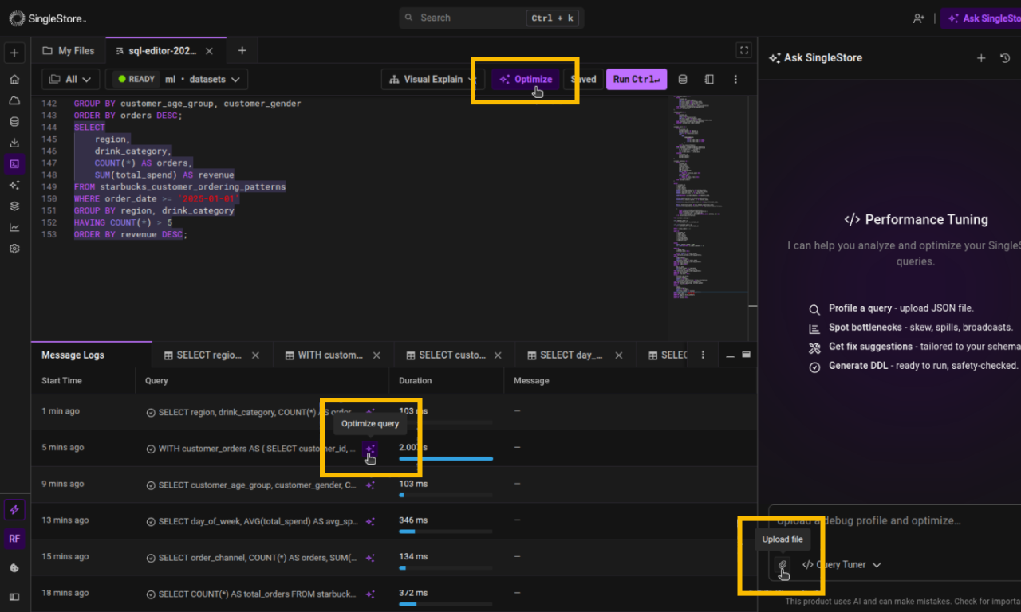Click the Ask SingleStore button in the top bar

[981, 18]
